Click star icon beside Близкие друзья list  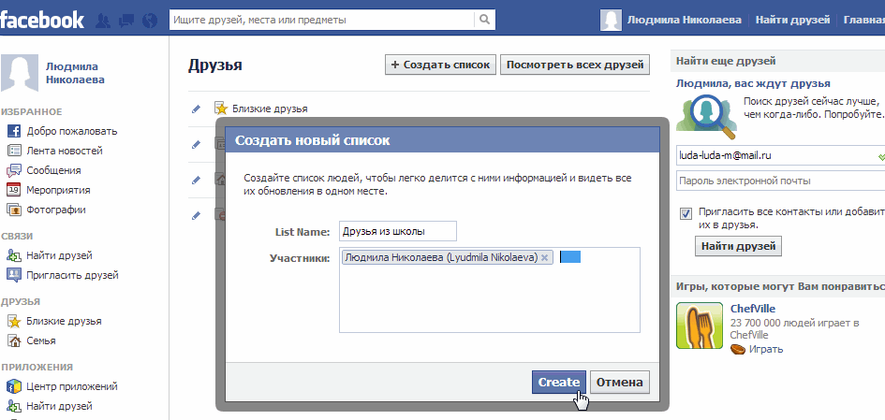point(221,109)
